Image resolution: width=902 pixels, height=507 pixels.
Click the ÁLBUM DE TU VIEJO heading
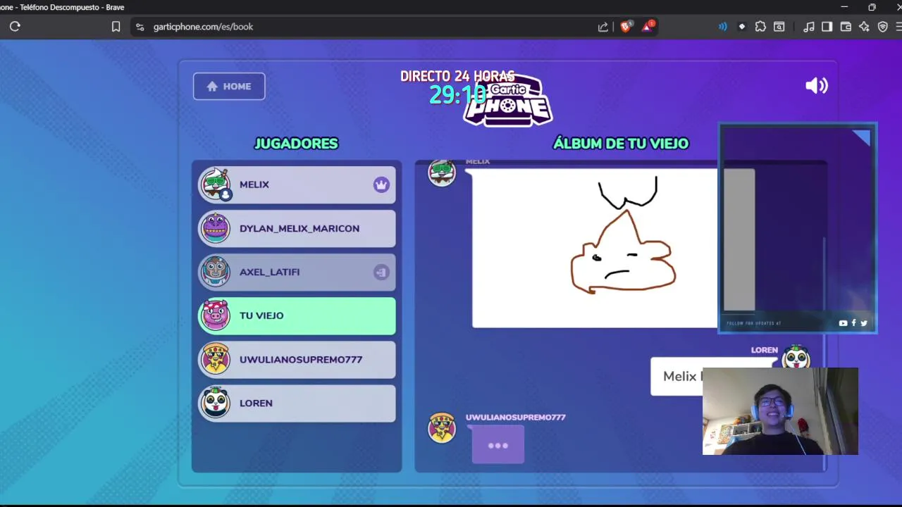pyautogui.click(x=621, y=144)
